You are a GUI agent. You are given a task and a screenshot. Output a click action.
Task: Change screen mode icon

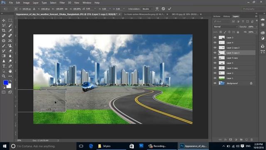(x=10, y=92)
